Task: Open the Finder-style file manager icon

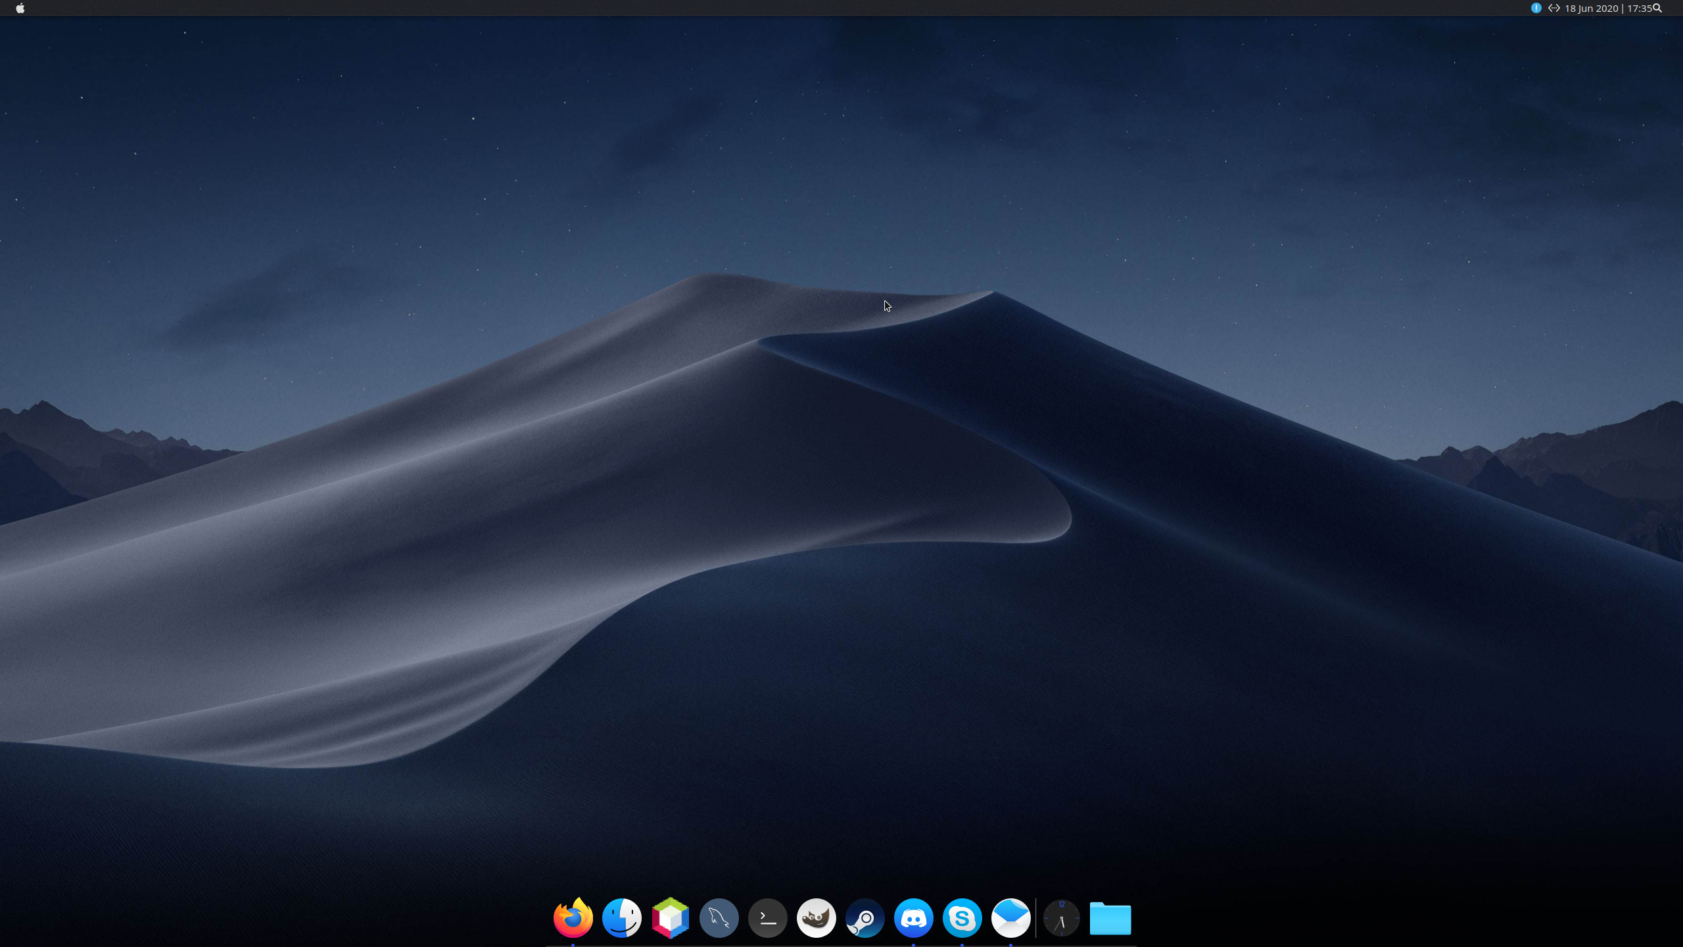Action: [x=621, y=918]
